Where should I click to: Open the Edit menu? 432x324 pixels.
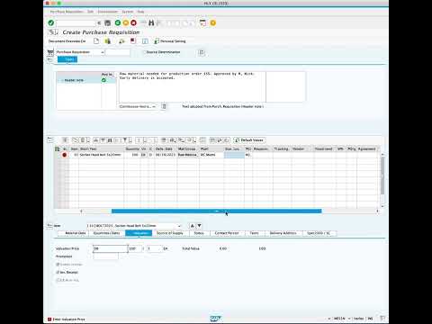point(90,12)
